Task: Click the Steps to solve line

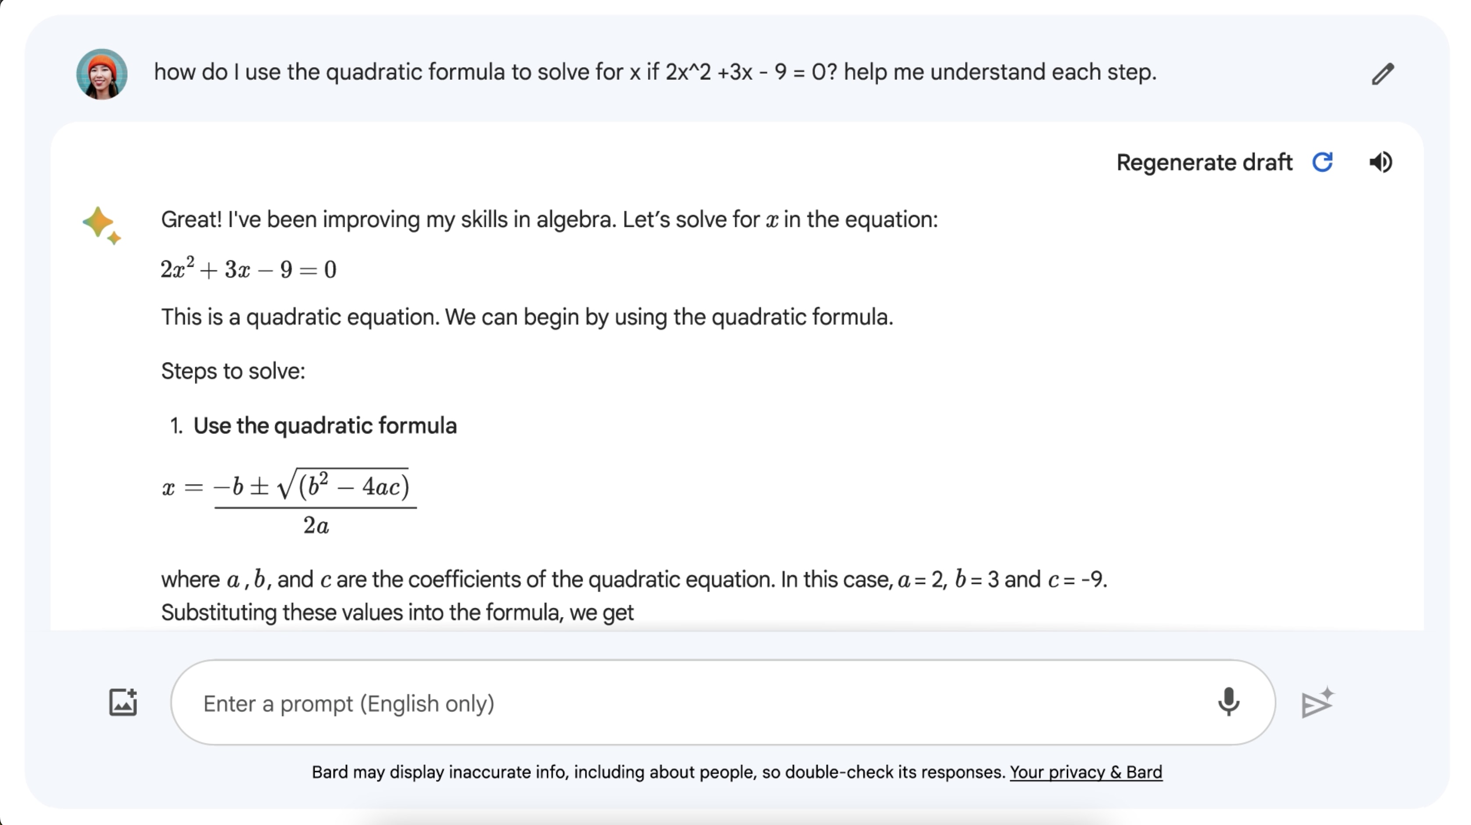Action: pos(233,372)
